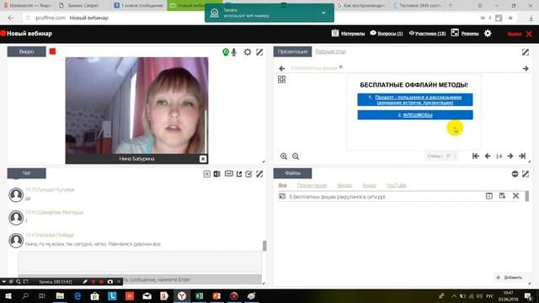Switch to Рабочий стол tab
539x303 pixels.
point(330,51)
